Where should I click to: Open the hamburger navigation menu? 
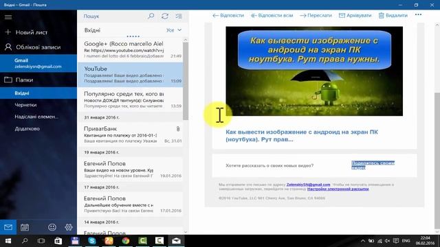coord(8,17)
